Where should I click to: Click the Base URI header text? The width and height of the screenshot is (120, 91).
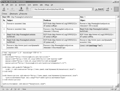(18, 17)
